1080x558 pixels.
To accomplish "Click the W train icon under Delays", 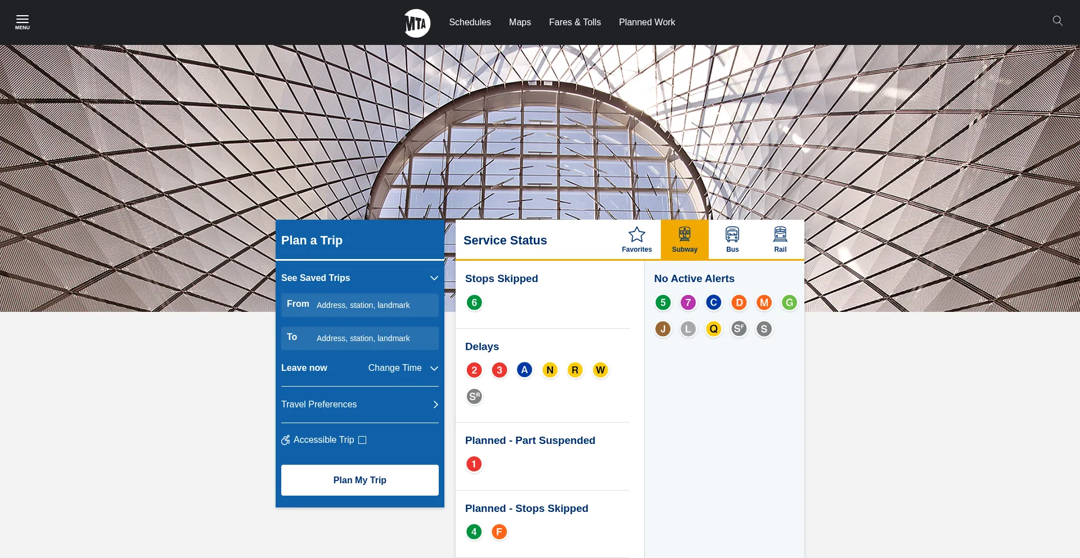I will click(x=600, y=370).
